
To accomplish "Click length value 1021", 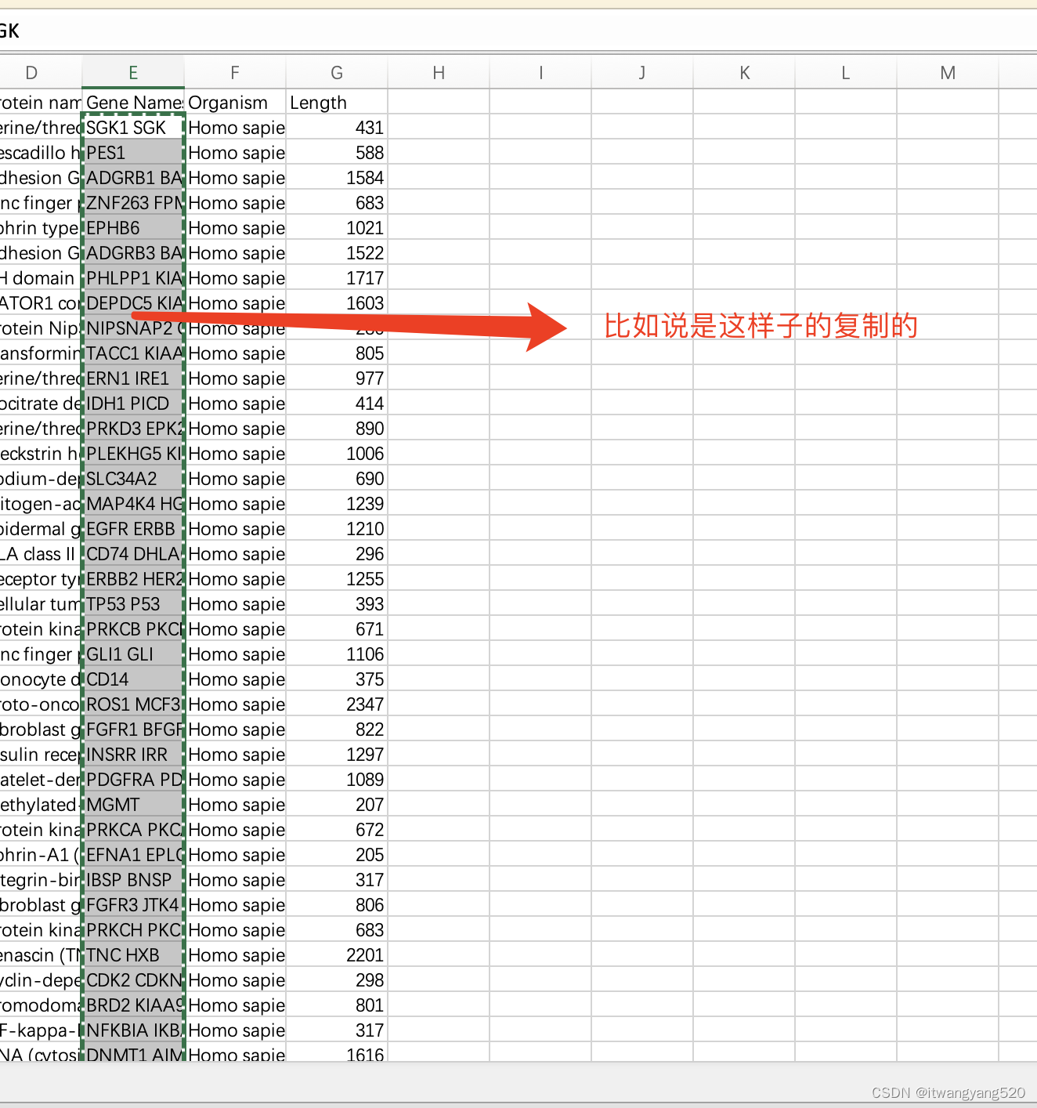I will [337, 227].
